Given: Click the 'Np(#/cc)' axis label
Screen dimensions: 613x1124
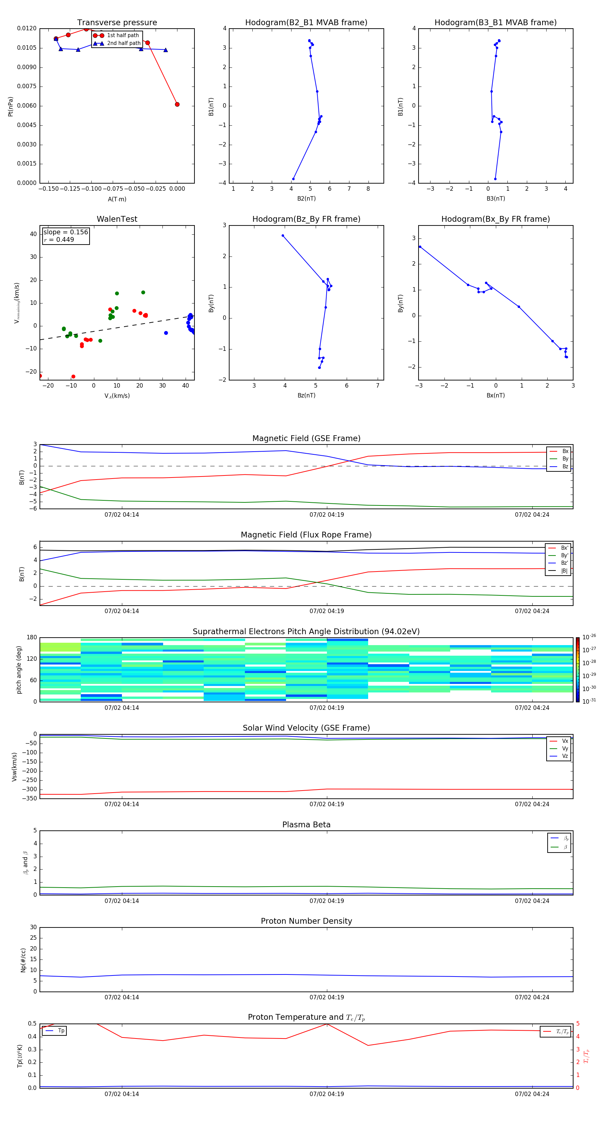Looking at the screenshot, I should tap(23, 960).
